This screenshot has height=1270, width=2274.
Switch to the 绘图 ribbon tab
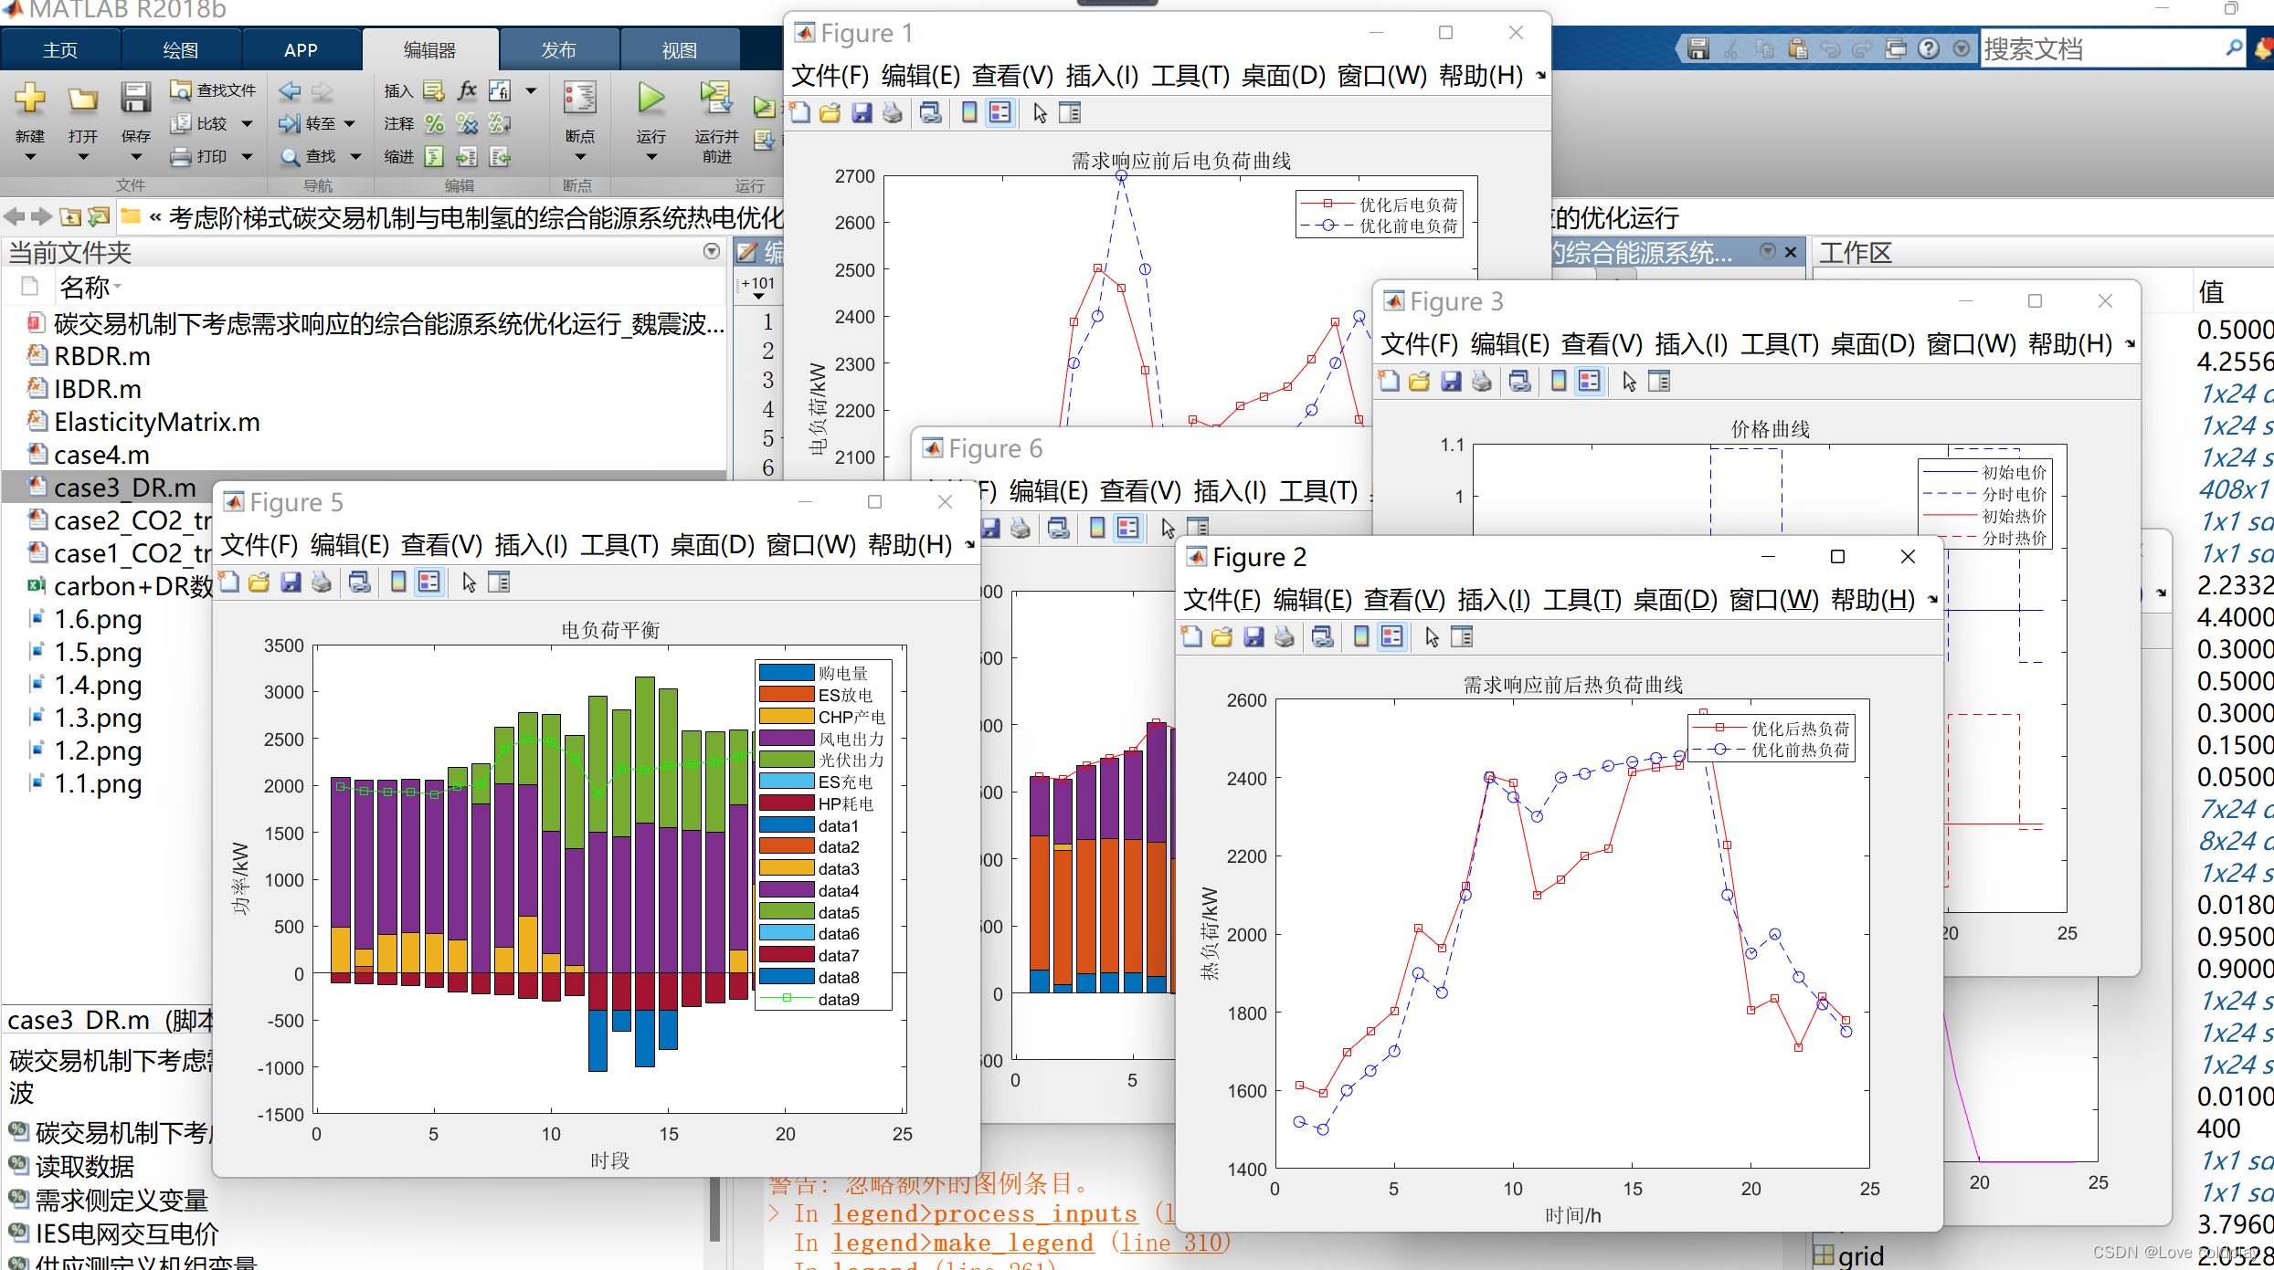(x=180, y=49)
